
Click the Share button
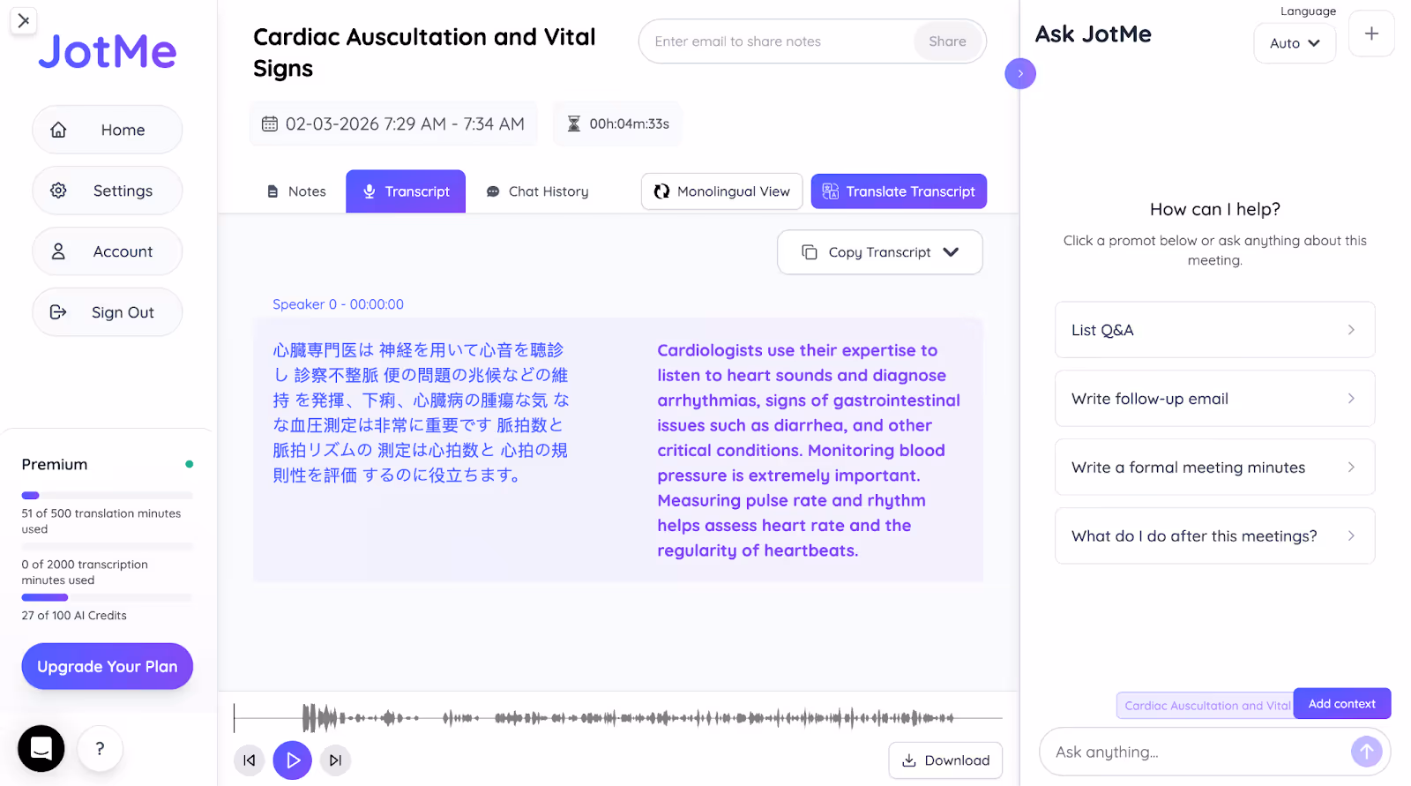947,41
